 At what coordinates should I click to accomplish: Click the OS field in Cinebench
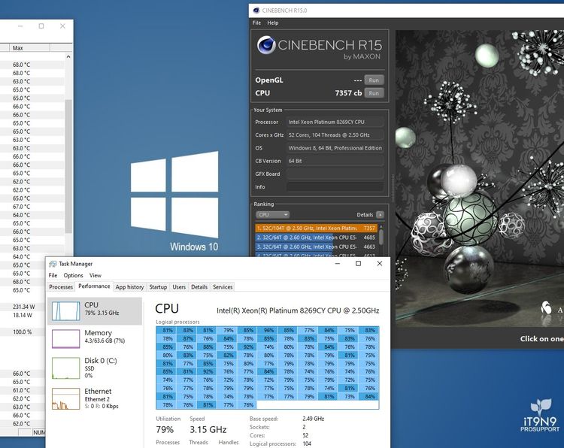335,148
